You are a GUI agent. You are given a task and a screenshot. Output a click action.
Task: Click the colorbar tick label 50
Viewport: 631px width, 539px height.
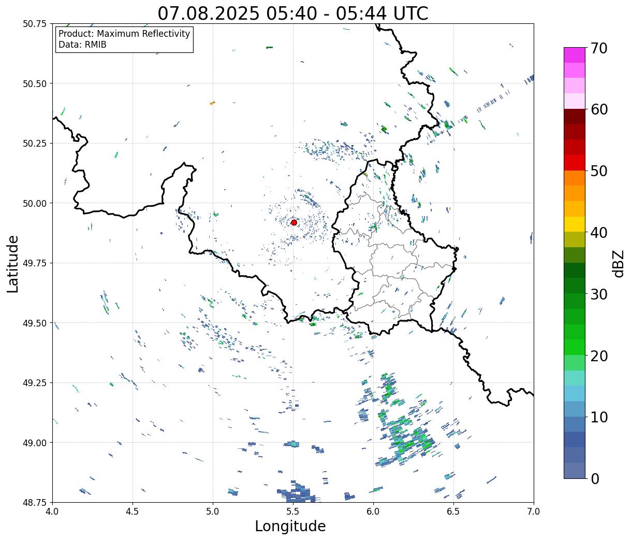pyautogui.click(x=599, y=171)
